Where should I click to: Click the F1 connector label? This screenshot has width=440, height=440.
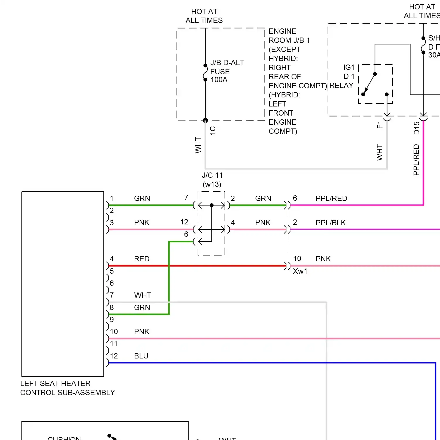(380, 125)
